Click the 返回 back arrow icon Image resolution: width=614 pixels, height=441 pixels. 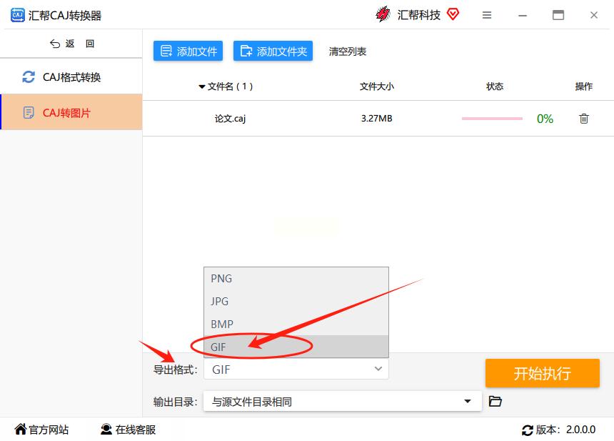pos(55,44)
